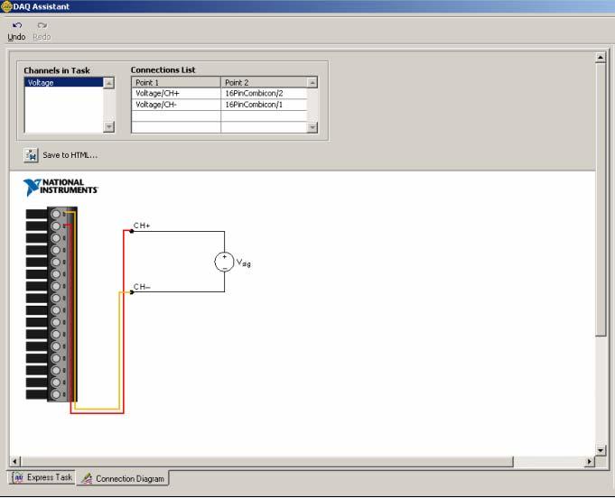Switch to the Express Task tab
615x498 pixels.
pyautogui.click(x=42, y=477)
